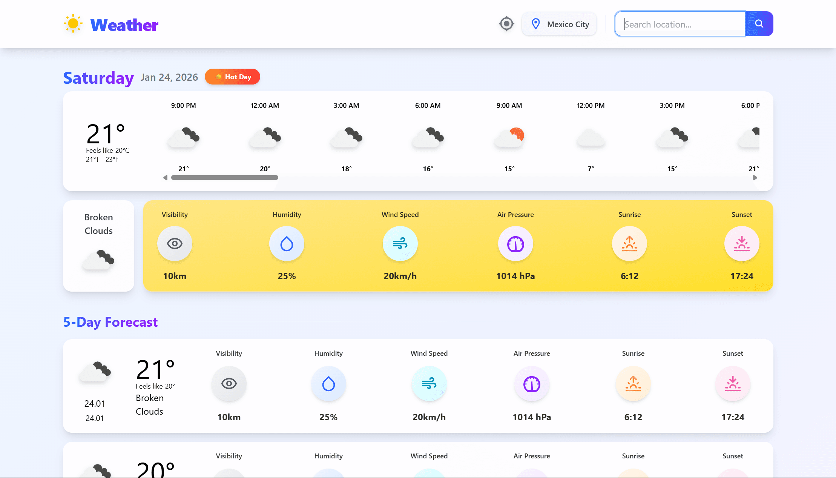This screenshot has width=836, height=478.
Task: Click the GPS locate icon near search bar
Action: tap(506, 23)
